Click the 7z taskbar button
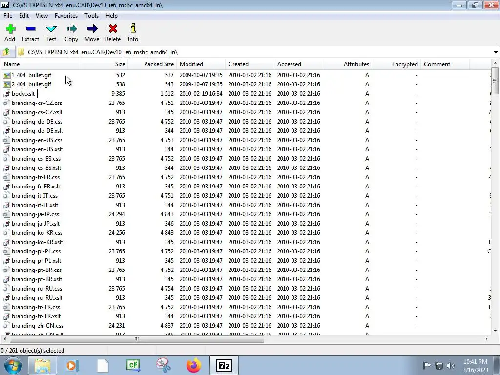The width and height of the screenshot is (500, 375). click(224, 365)
